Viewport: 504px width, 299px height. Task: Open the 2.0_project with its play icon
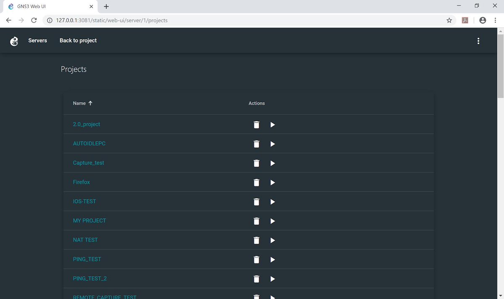pos(273,125)
